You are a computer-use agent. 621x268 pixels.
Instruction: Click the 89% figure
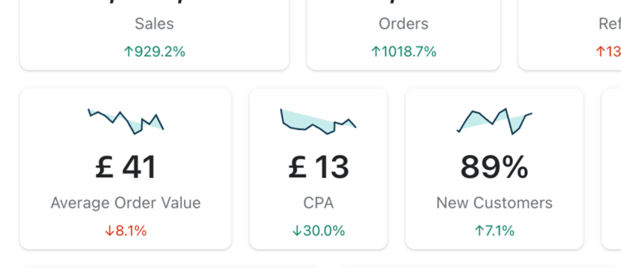(x=494, y=167)
